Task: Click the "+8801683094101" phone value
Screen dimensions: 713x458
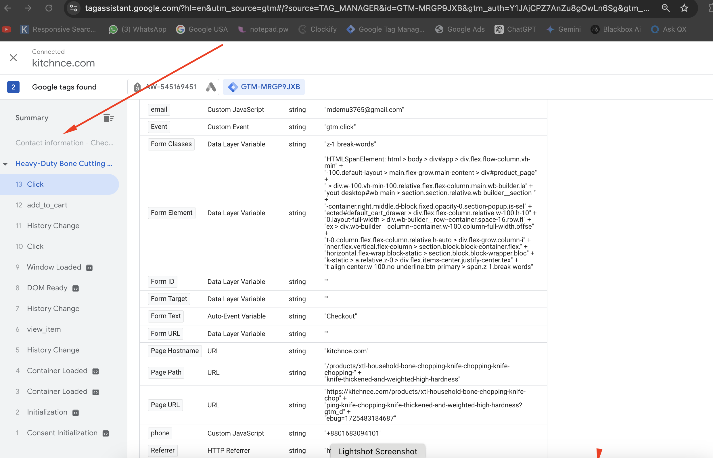Action: [353, 433]
